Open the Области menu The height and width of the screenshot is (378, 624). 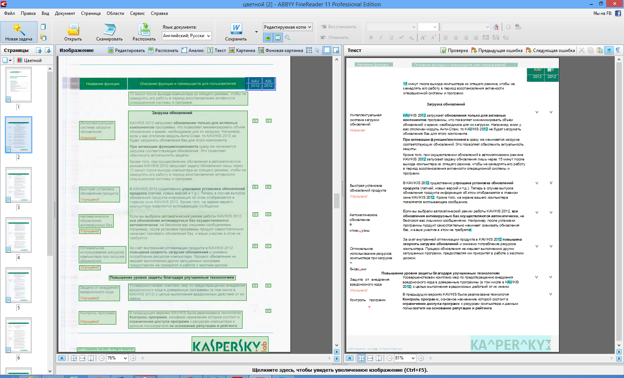point(116,13)
